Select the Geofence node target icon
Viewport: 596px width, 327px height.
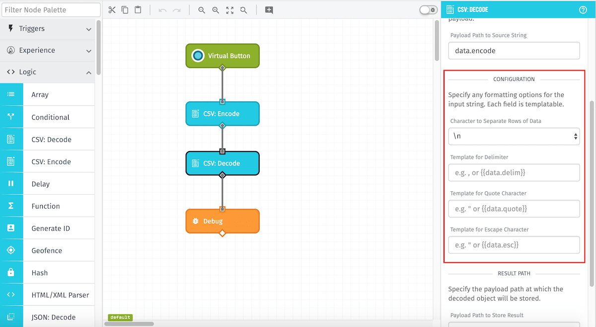[11, 250]
